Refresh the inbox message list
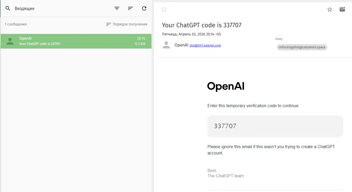352x192 pixels. (x=144, y=8)
